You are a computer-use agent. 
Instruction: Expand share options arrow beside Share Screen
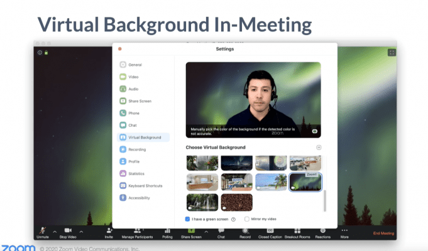pos(206,232)
